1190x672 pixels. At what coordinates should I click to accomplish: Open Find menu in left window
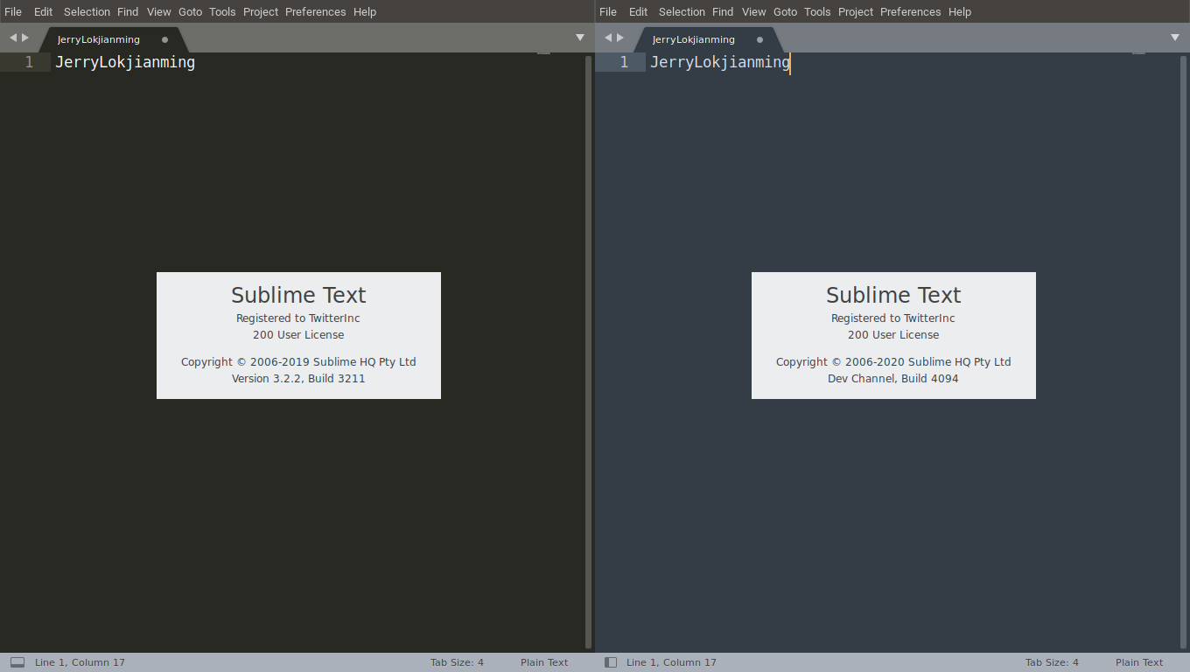(x=128, y=11)
